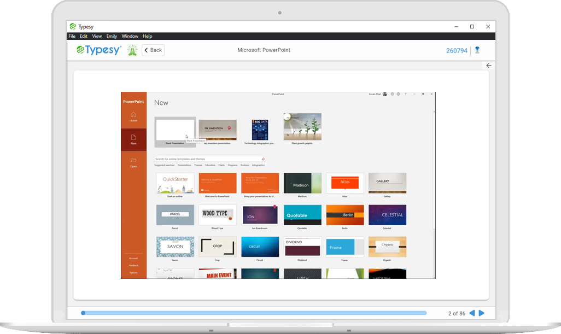Click Feedback in the PowerPoint sidebar
561x334 pixels.
pos(133,265)
